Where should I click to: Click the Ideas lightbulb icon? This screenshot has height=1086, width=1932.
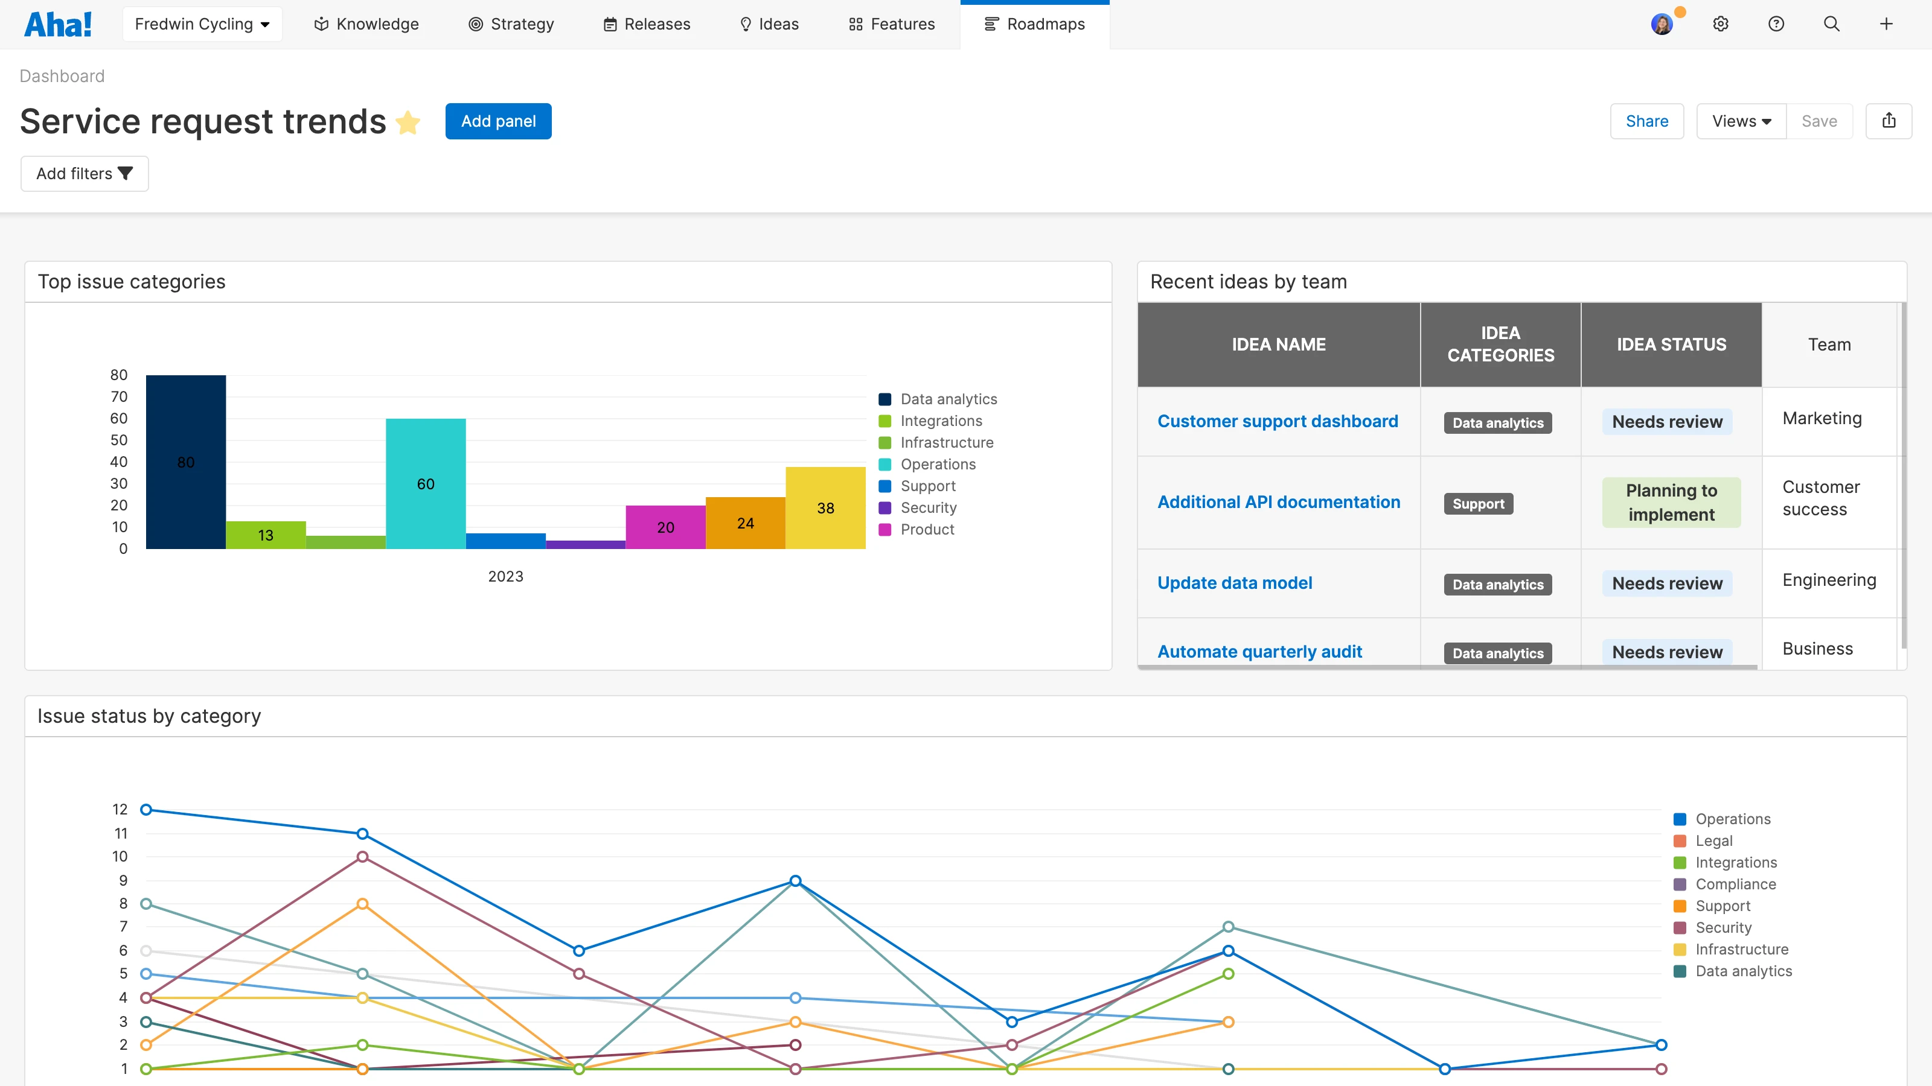click(746, 24)
